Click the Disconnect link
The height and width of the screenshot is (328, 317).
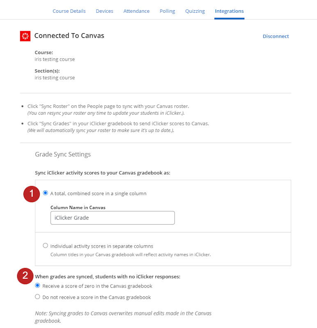tap(276, 36)
